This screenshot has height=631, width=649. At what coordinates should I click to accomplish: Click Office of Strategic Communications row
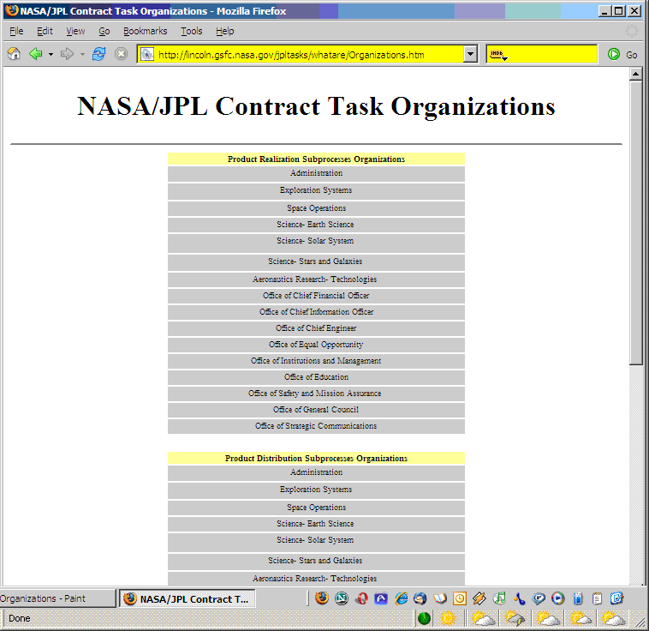316,426
